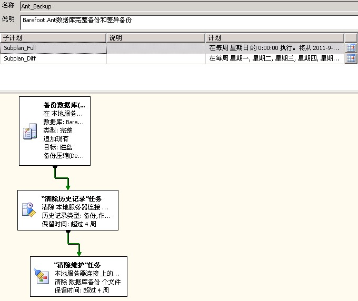Click the Subplan_Diff schedule text cell
The height and width of the screenshot is (301, 358).
click(x=274, y=58)
